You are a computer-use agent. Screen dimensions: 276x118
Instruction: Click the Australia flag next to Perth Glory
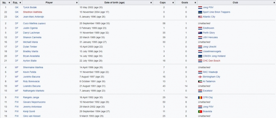200,33
